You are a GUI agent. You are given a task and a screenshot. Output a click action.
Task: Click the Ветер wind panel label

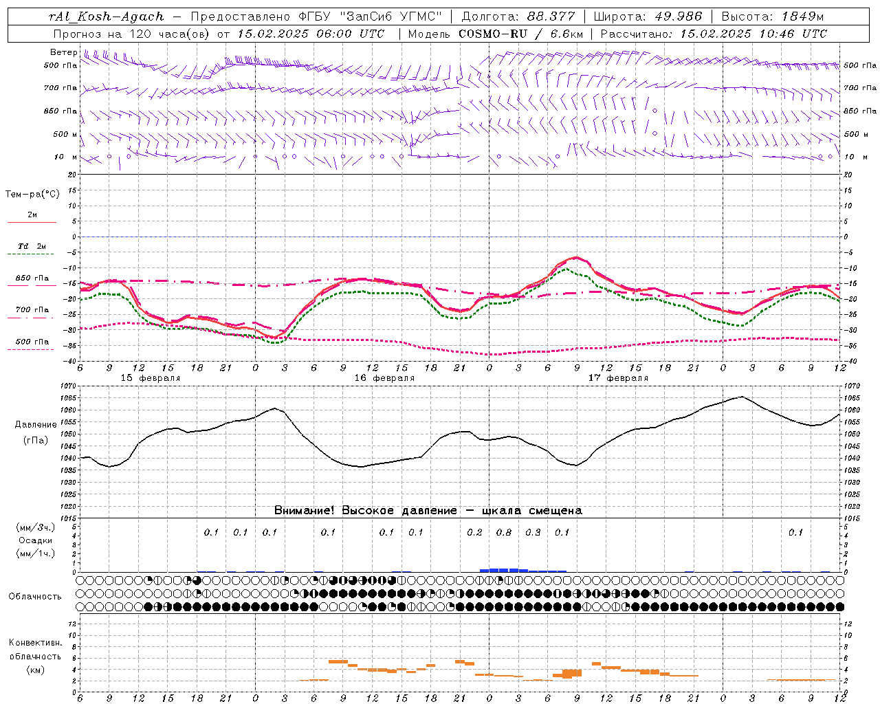(x=64, y=52)
